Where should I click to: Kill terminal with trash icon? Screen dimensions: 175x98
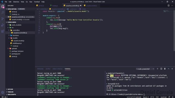[x=165, y=69]
